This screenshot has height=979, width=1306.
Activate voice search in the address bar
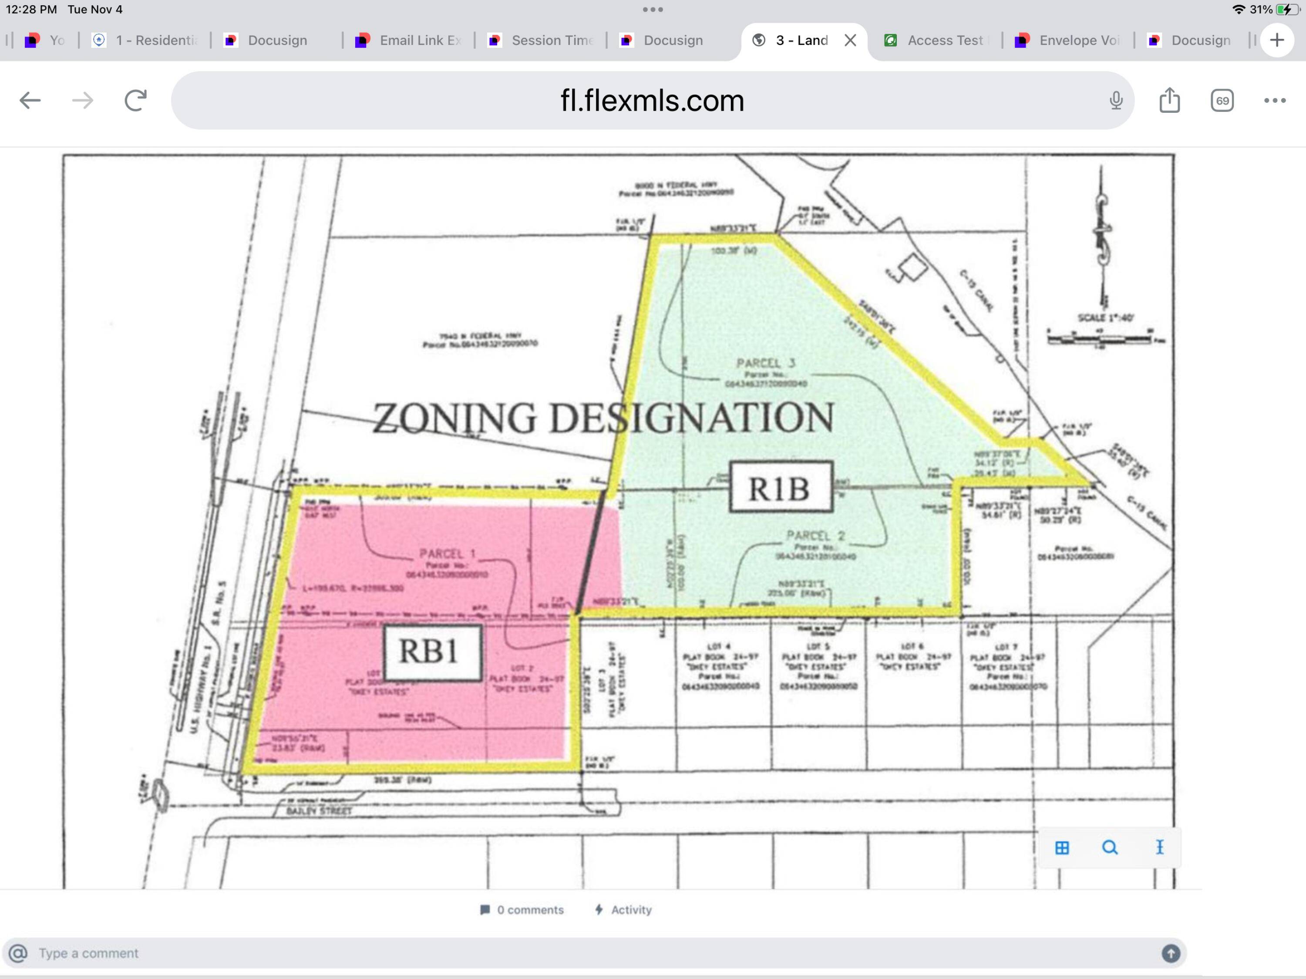tap(1115, 100)
